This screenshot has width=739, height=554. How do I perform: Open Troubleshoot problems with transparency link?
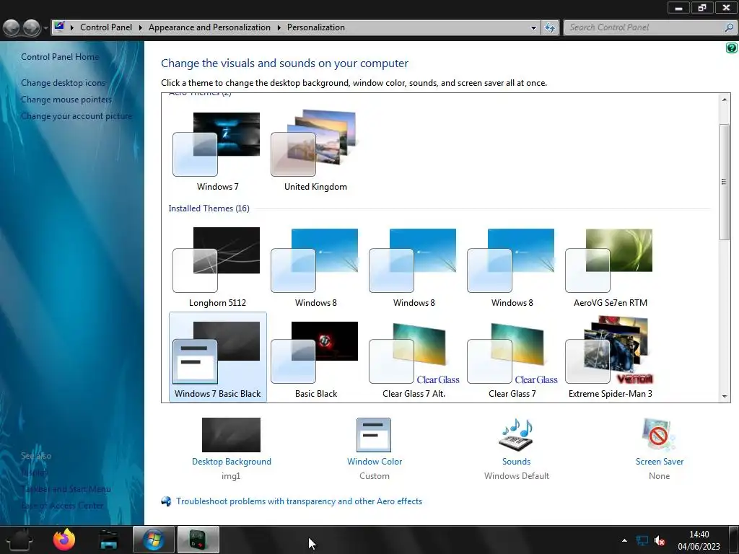click(x=299, y=501)
